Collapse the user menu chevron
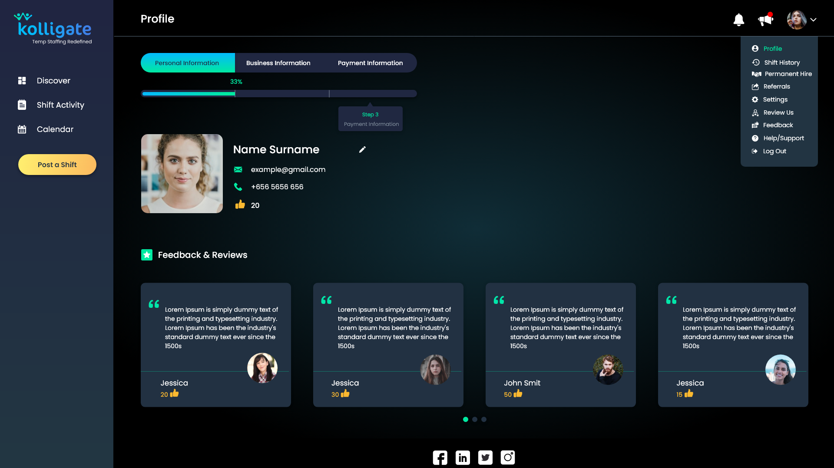This screenshot has height=468, width=834. click(x=813, y=20)
